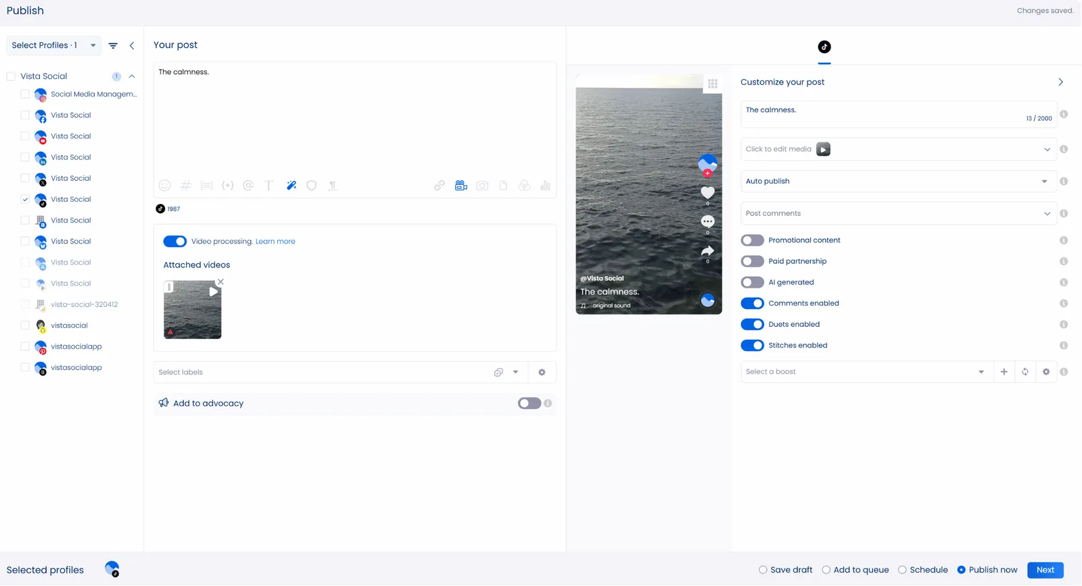
Task: Open the profile filter icon
Action: 113,46
